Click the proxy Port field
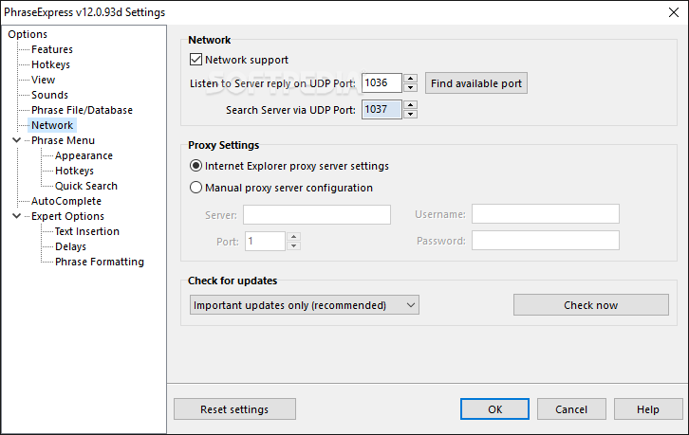The width and height of the screenshot is (689, 435). (265, 241)
